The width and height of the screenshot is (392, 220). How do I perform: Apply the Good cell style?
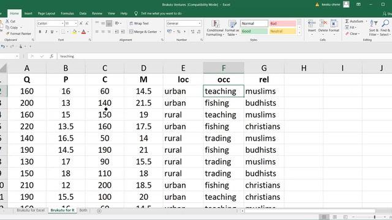point(254,31)
